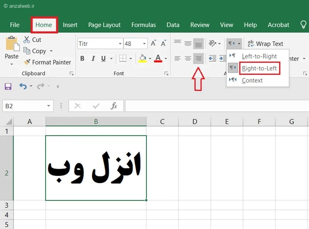309x229 pixels.
Task: Apply the red font color A
Action: pyautogui.click(x=158, y=59)
